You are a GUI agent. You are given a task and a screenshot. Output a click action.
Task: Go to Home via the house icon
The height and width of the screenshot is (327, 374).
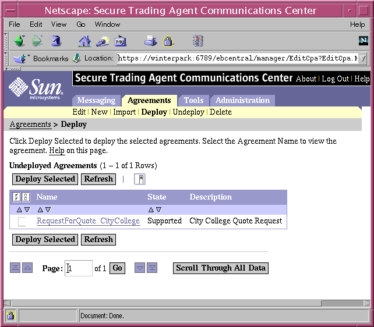pos(84,41)
